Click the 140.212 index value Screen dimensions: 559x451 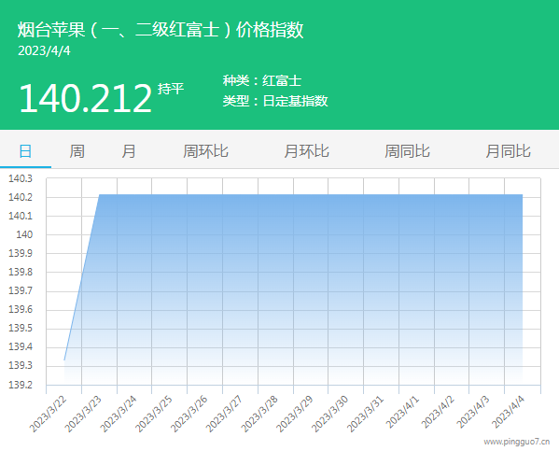(86, 98)
